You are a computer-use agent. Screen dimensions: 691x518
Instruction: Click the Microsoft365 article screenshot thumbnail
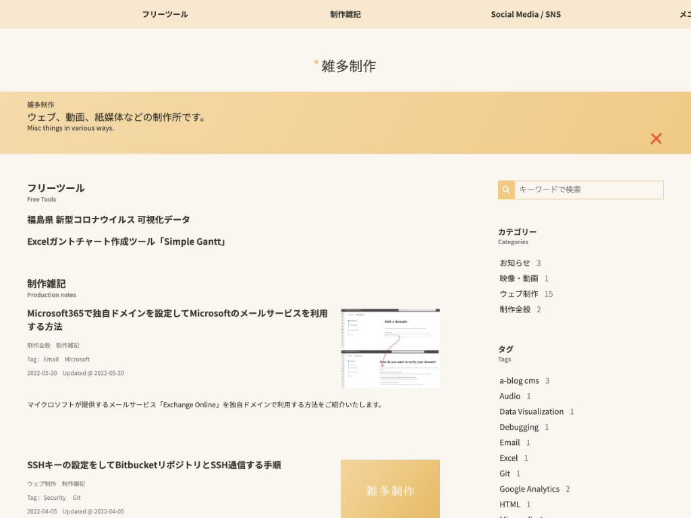[x=390, y=348]
